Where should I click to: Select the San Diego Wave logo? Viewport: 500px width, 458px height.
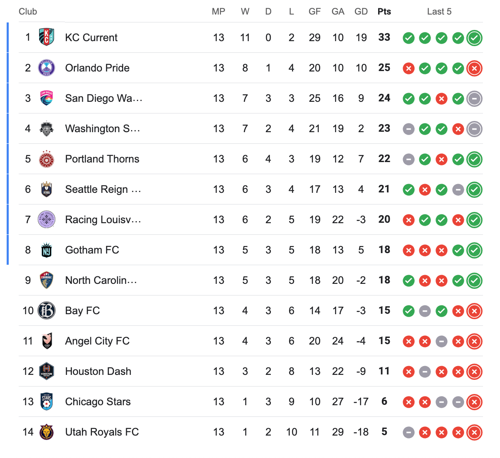click(47, 98)
